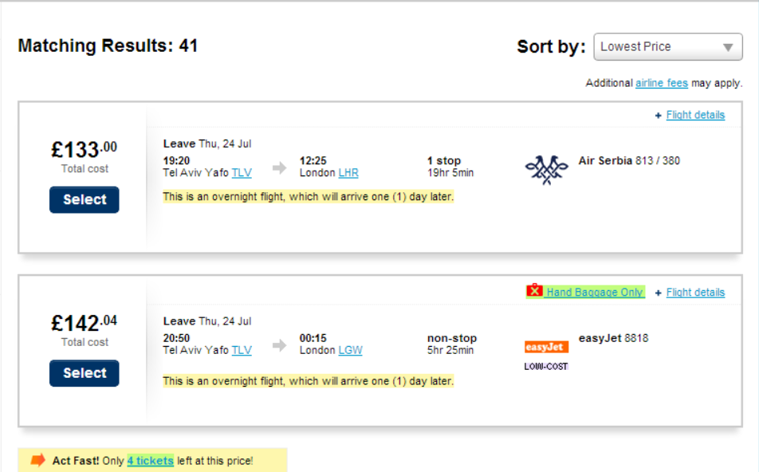Click the LHR airport code link
The image size is (759, 472).
click(x=348, y=173)
